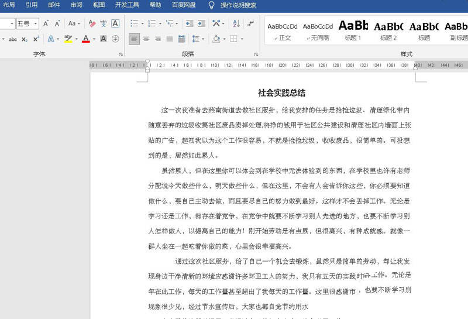This screenshot has height=319, width=468.
Task: Open the 审阅 ribbon tab
Action: click(76, 5)
